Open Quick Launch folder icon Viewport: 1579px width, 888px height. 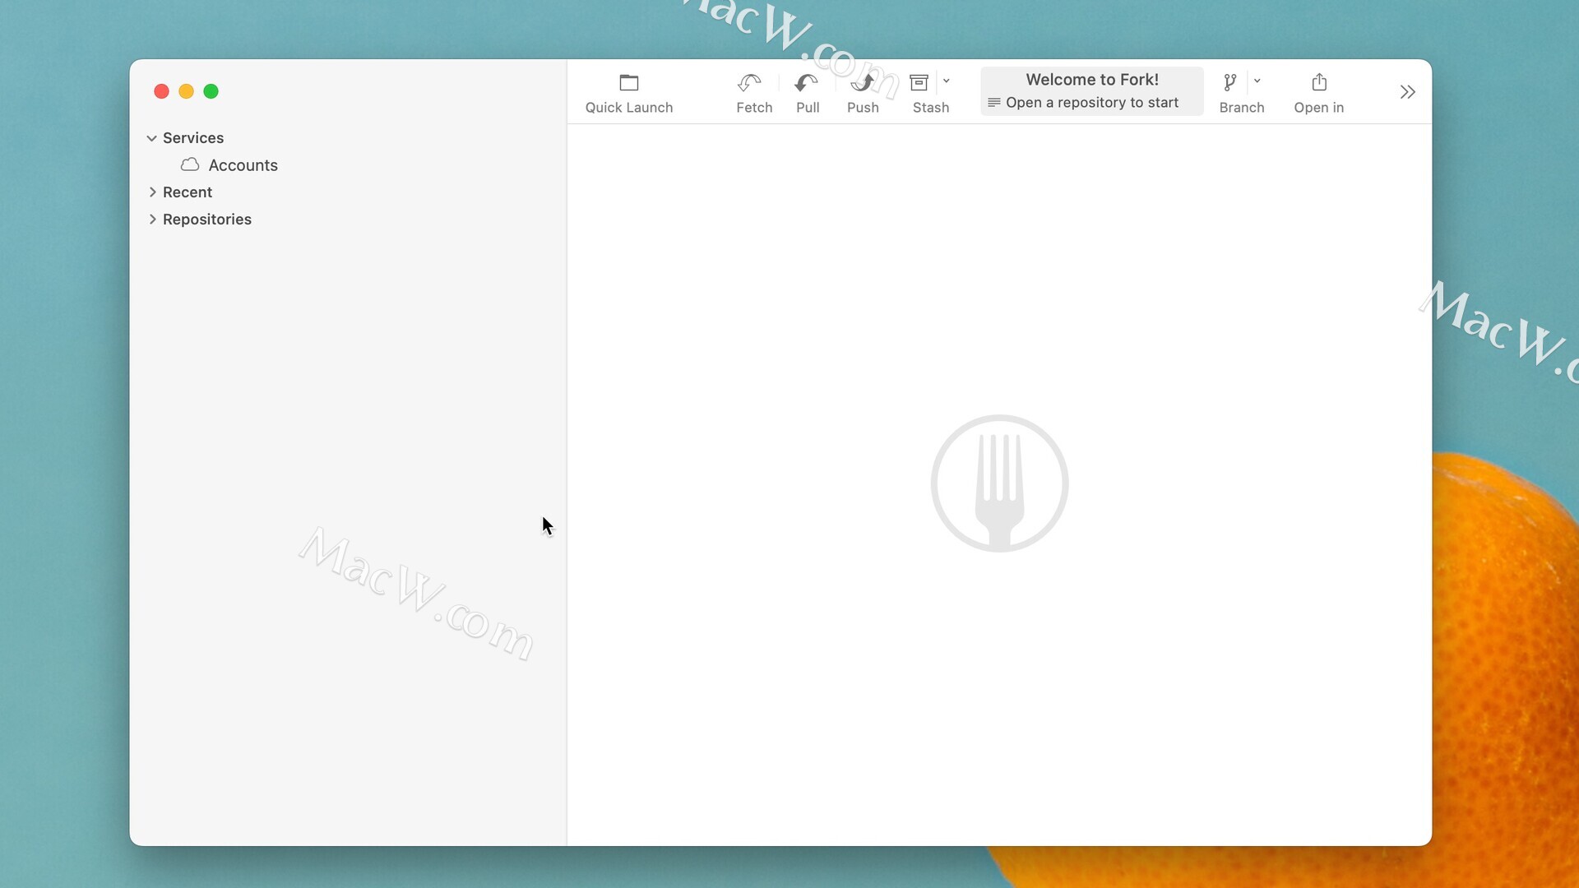[x=629, y=83]
